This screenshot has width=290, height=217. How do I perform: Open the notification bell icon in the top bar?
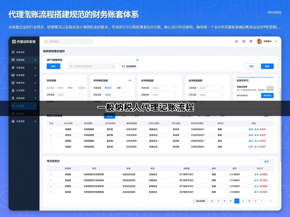click(x=237, y=41)
